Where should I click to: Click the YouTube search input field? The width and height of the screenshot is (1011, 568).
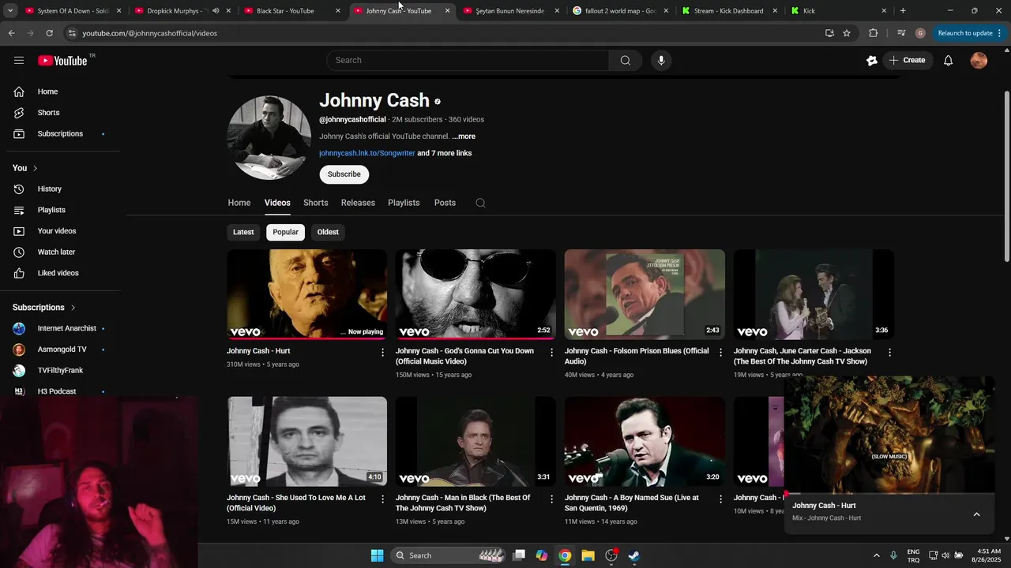pos(468,60)
